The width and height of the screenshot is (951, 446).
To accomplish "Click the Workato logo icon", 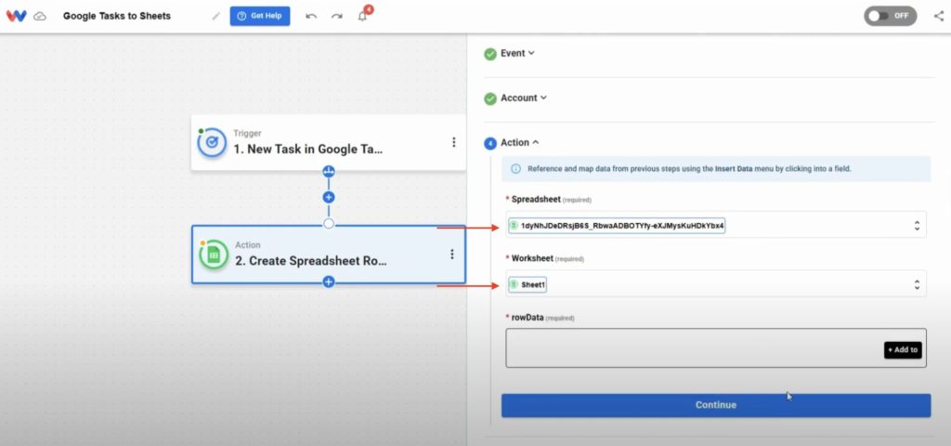I will tap(17, 16).
